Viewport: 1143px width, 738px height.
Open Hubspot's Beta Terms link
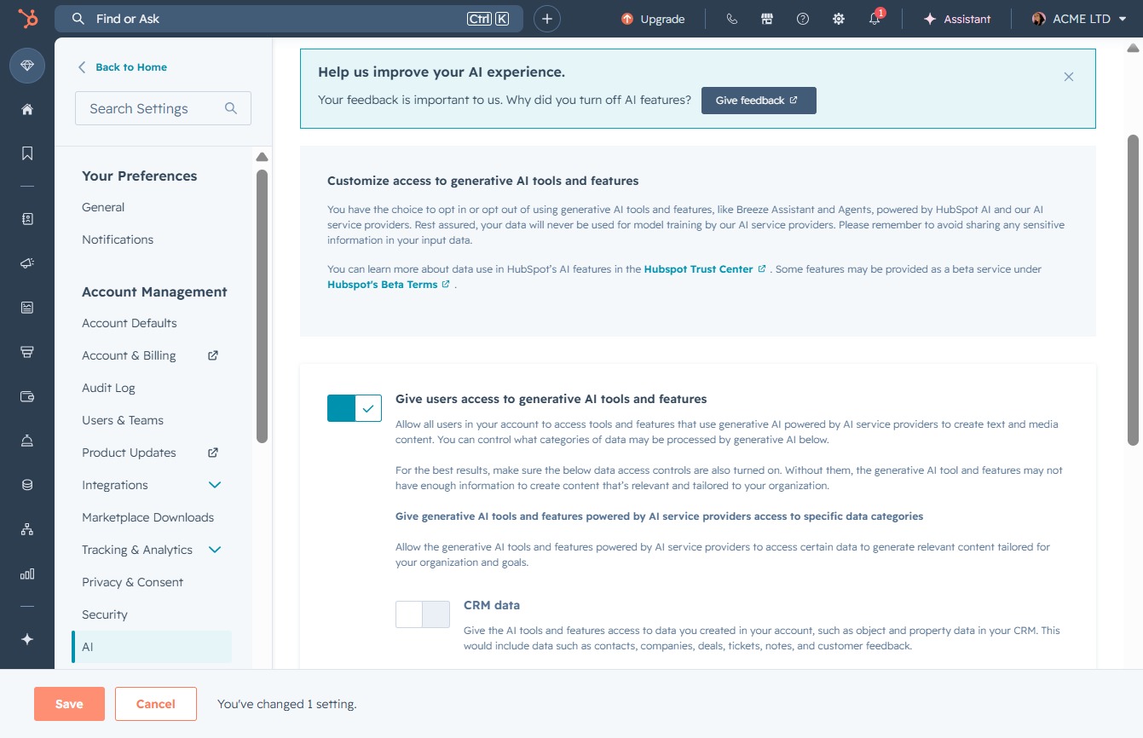click(x=389, y=285)
